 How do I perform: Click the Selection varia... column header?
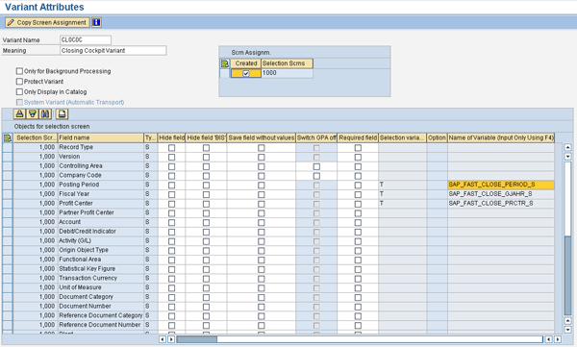[x=402, y=137]
